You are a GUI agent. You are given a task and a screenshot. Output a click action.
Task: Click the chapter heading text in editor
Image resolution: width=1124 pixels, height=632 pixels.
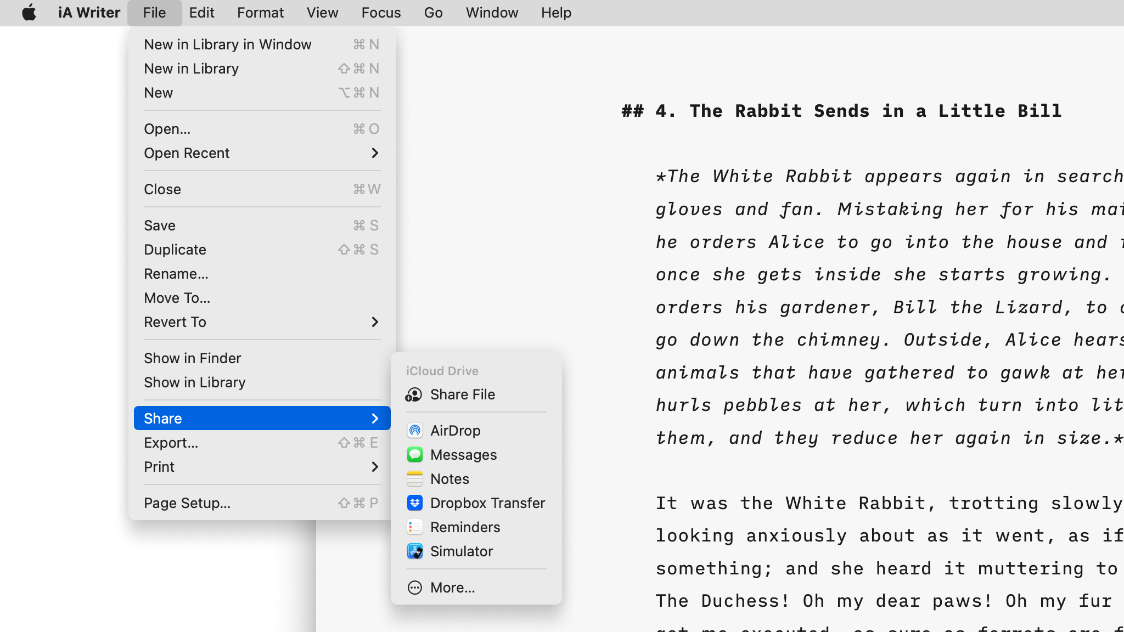(841, 111)
